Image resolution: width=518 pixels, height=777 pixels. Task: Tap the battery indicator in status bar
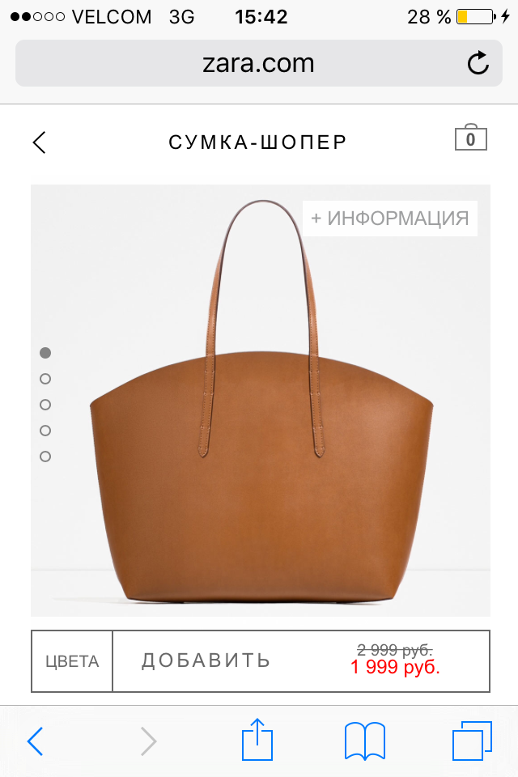(x=477, y=17)
